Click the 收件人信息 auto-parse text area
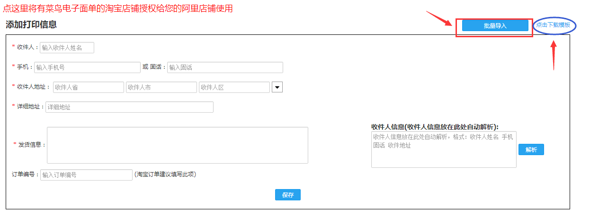The image size is (590, 215). tap(443, 149)
